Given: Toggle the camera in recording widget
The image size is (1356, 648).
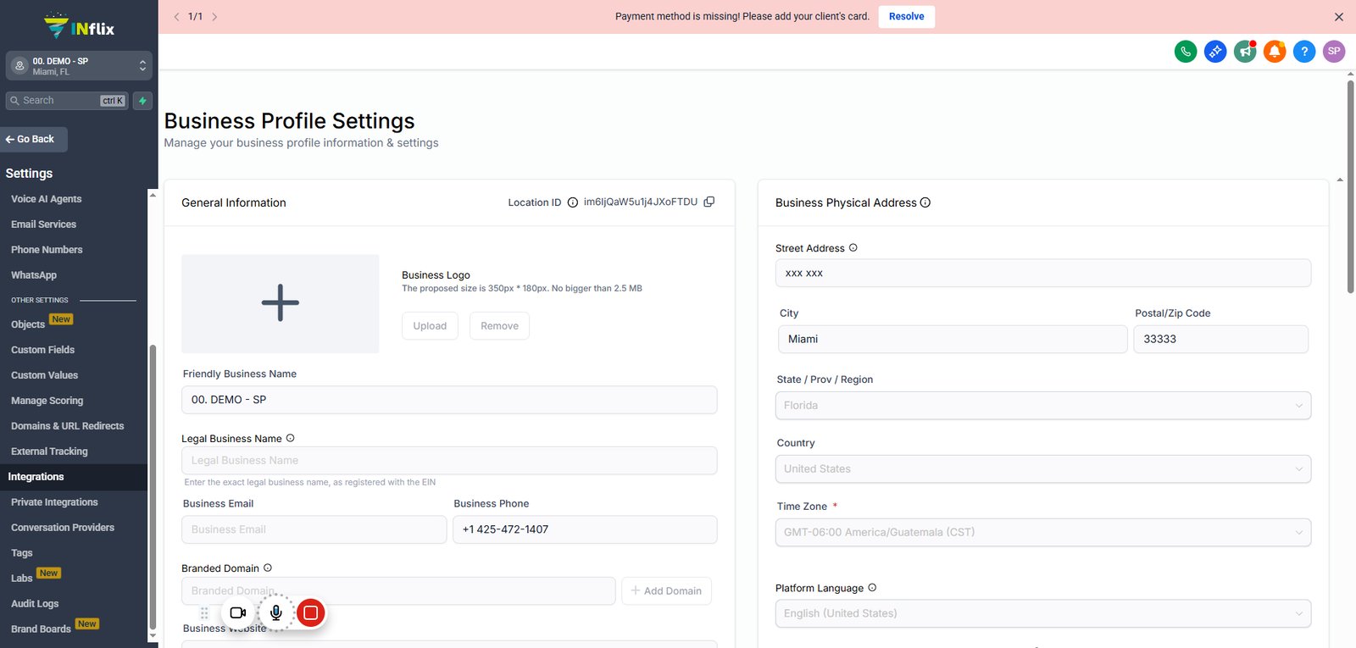Looking at the screenshot, I should coord(238,612).
